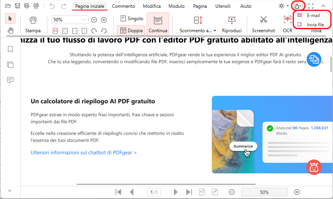Rotate page clockwise
The height and width of the screenshot is (199, 333).
(94, 31)
